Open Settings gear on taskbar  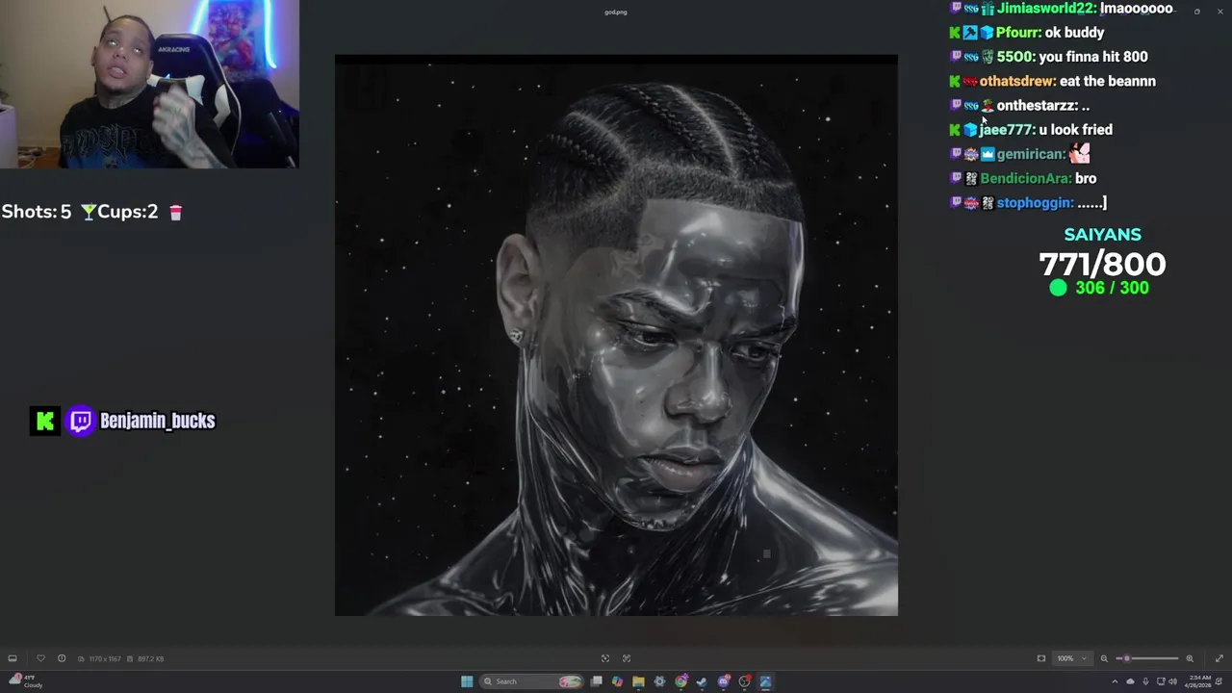tap(659, 681)
